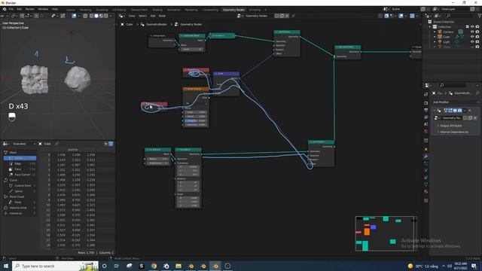
Task: Remove the GeometryNodes modifier with X
Action: pos(470,111)
